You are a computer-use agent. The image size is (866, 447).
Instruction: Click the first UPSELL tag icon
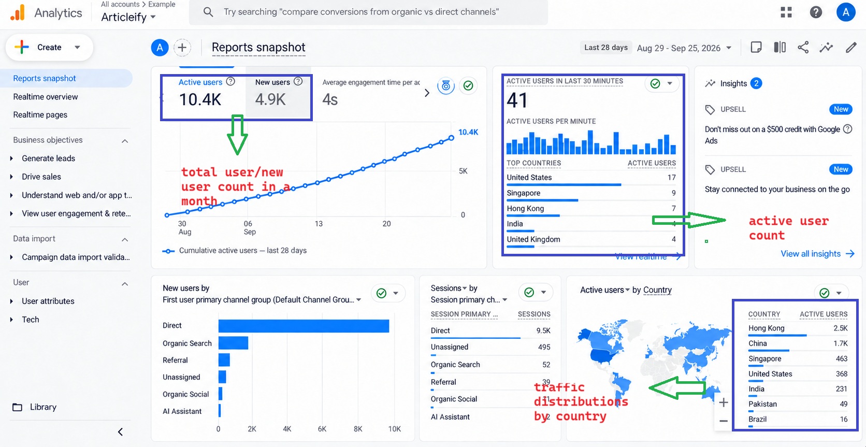(x=710, y=109)
